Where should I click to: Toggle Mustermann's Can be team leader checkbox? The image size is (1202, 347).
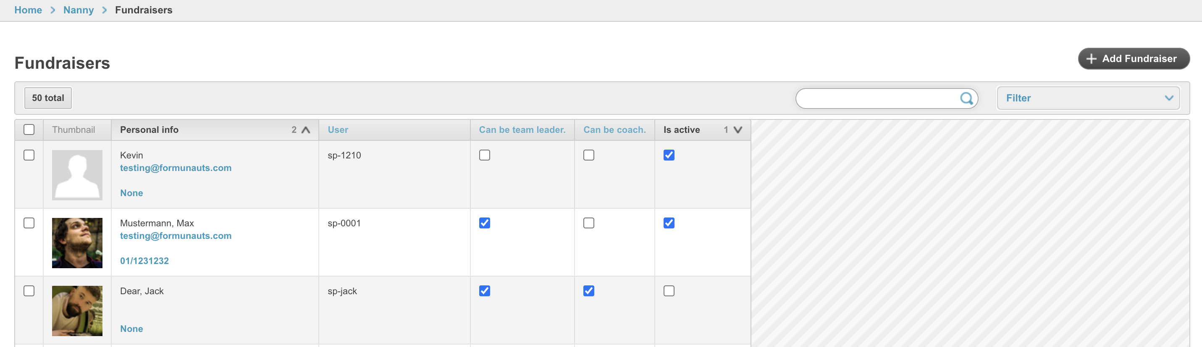tap(484, 223)
